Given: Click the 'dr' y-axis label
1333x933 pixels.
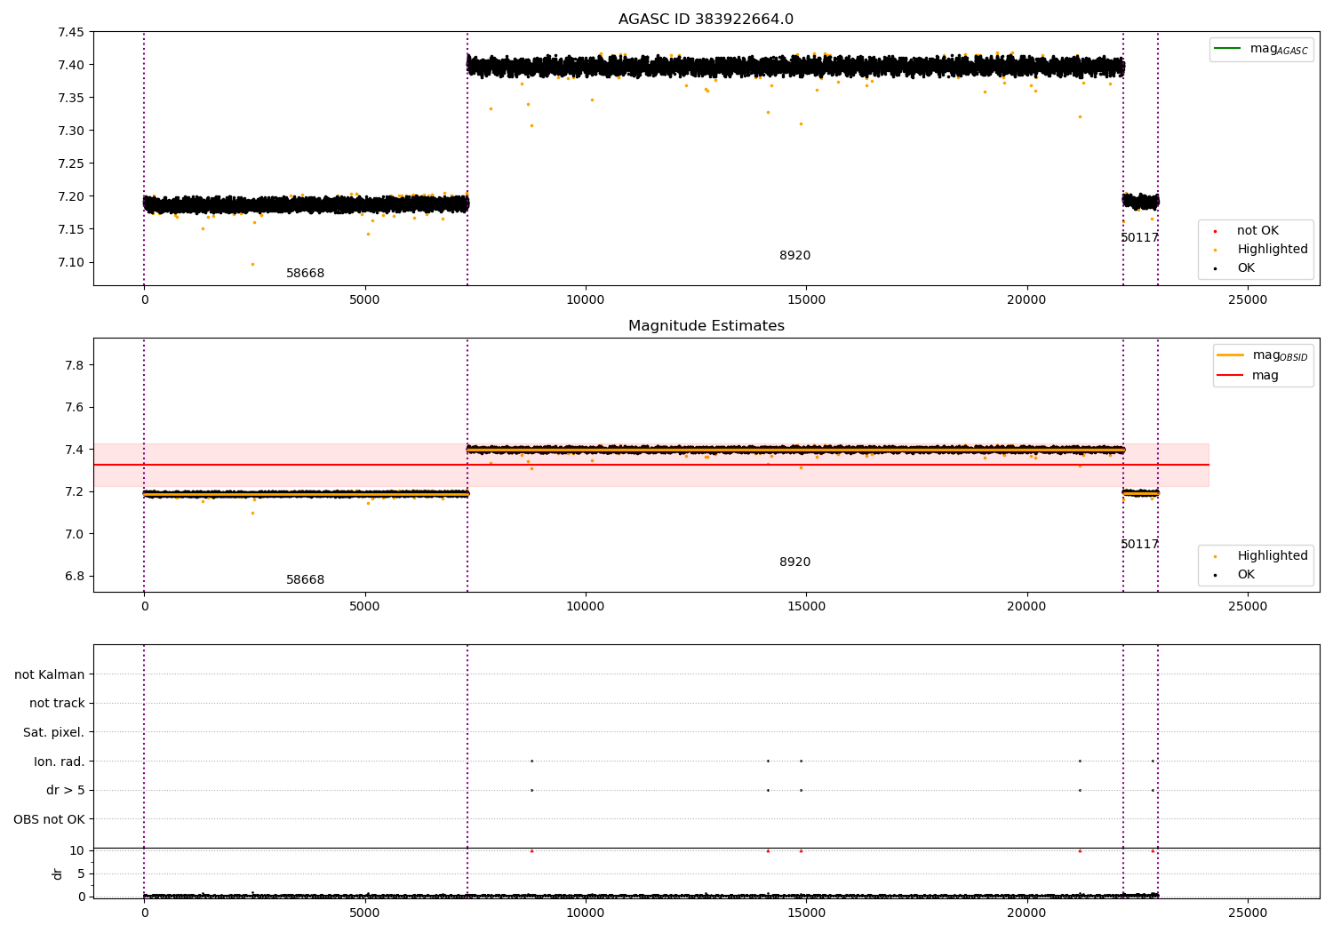Looking at the screenshot, I should 58,873.
